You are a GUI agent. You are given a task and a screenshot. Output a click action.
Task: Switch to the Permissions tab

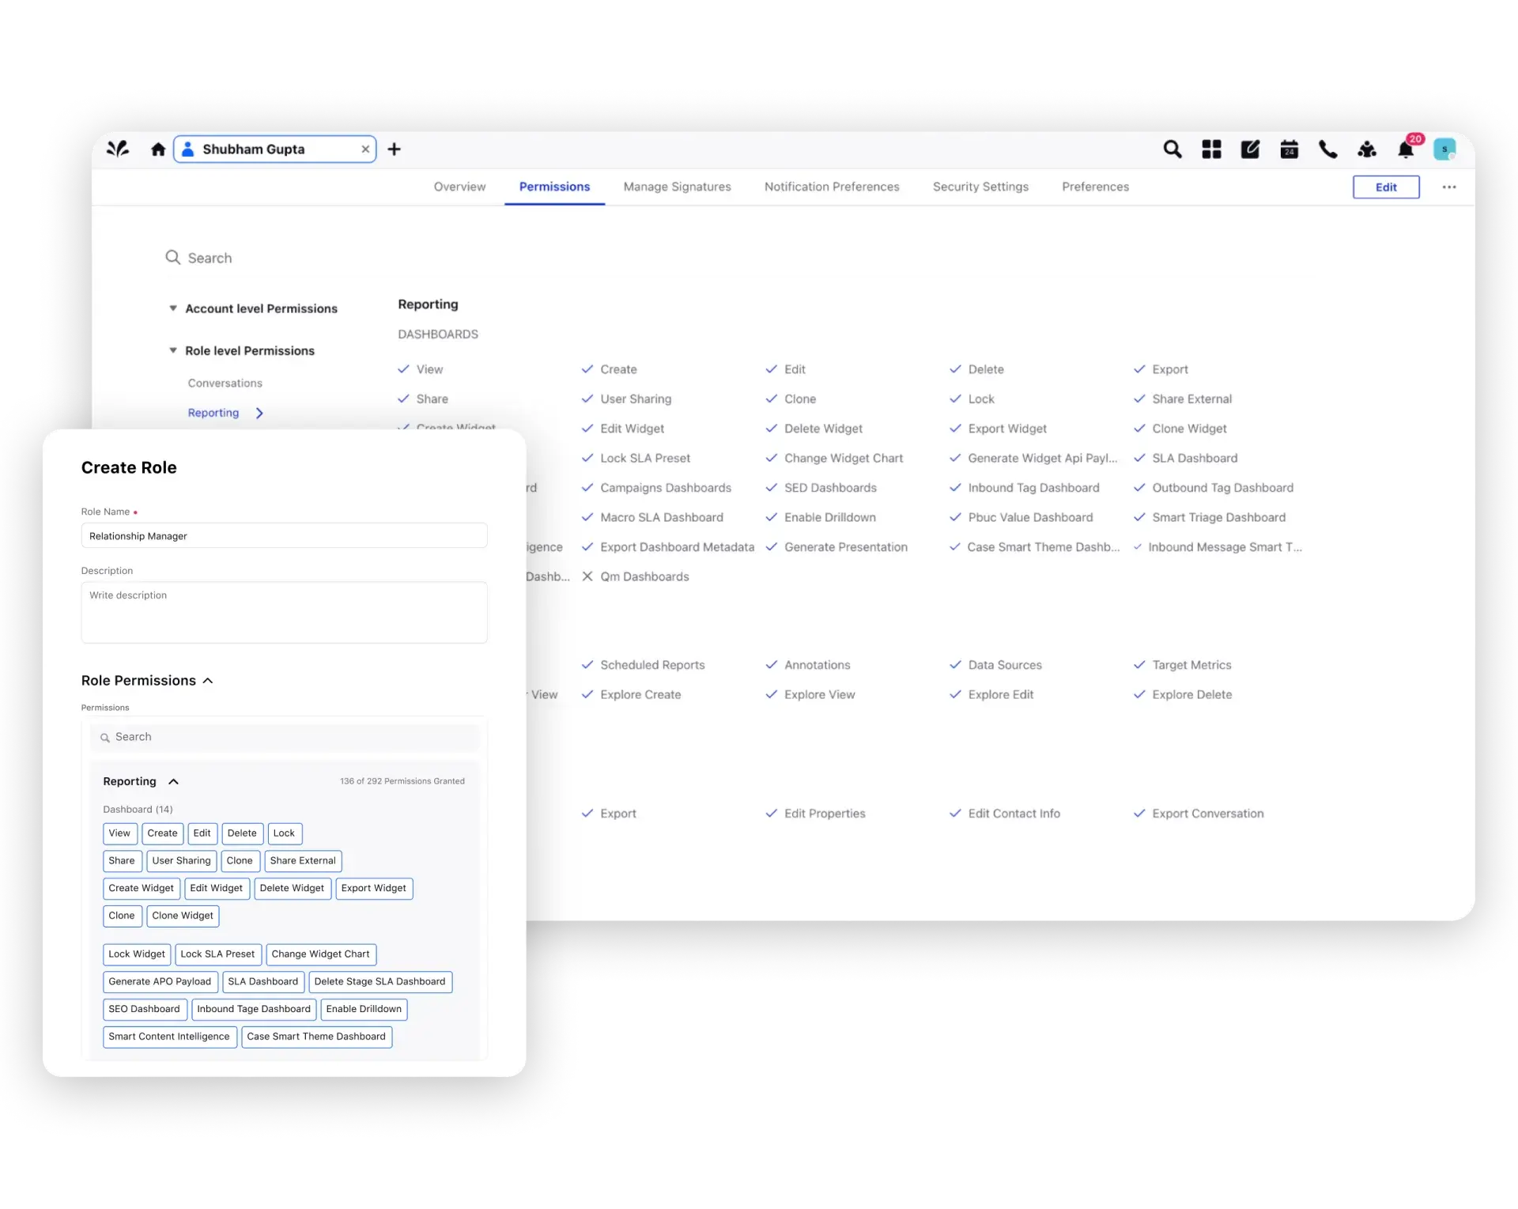[x=555, y=187]
